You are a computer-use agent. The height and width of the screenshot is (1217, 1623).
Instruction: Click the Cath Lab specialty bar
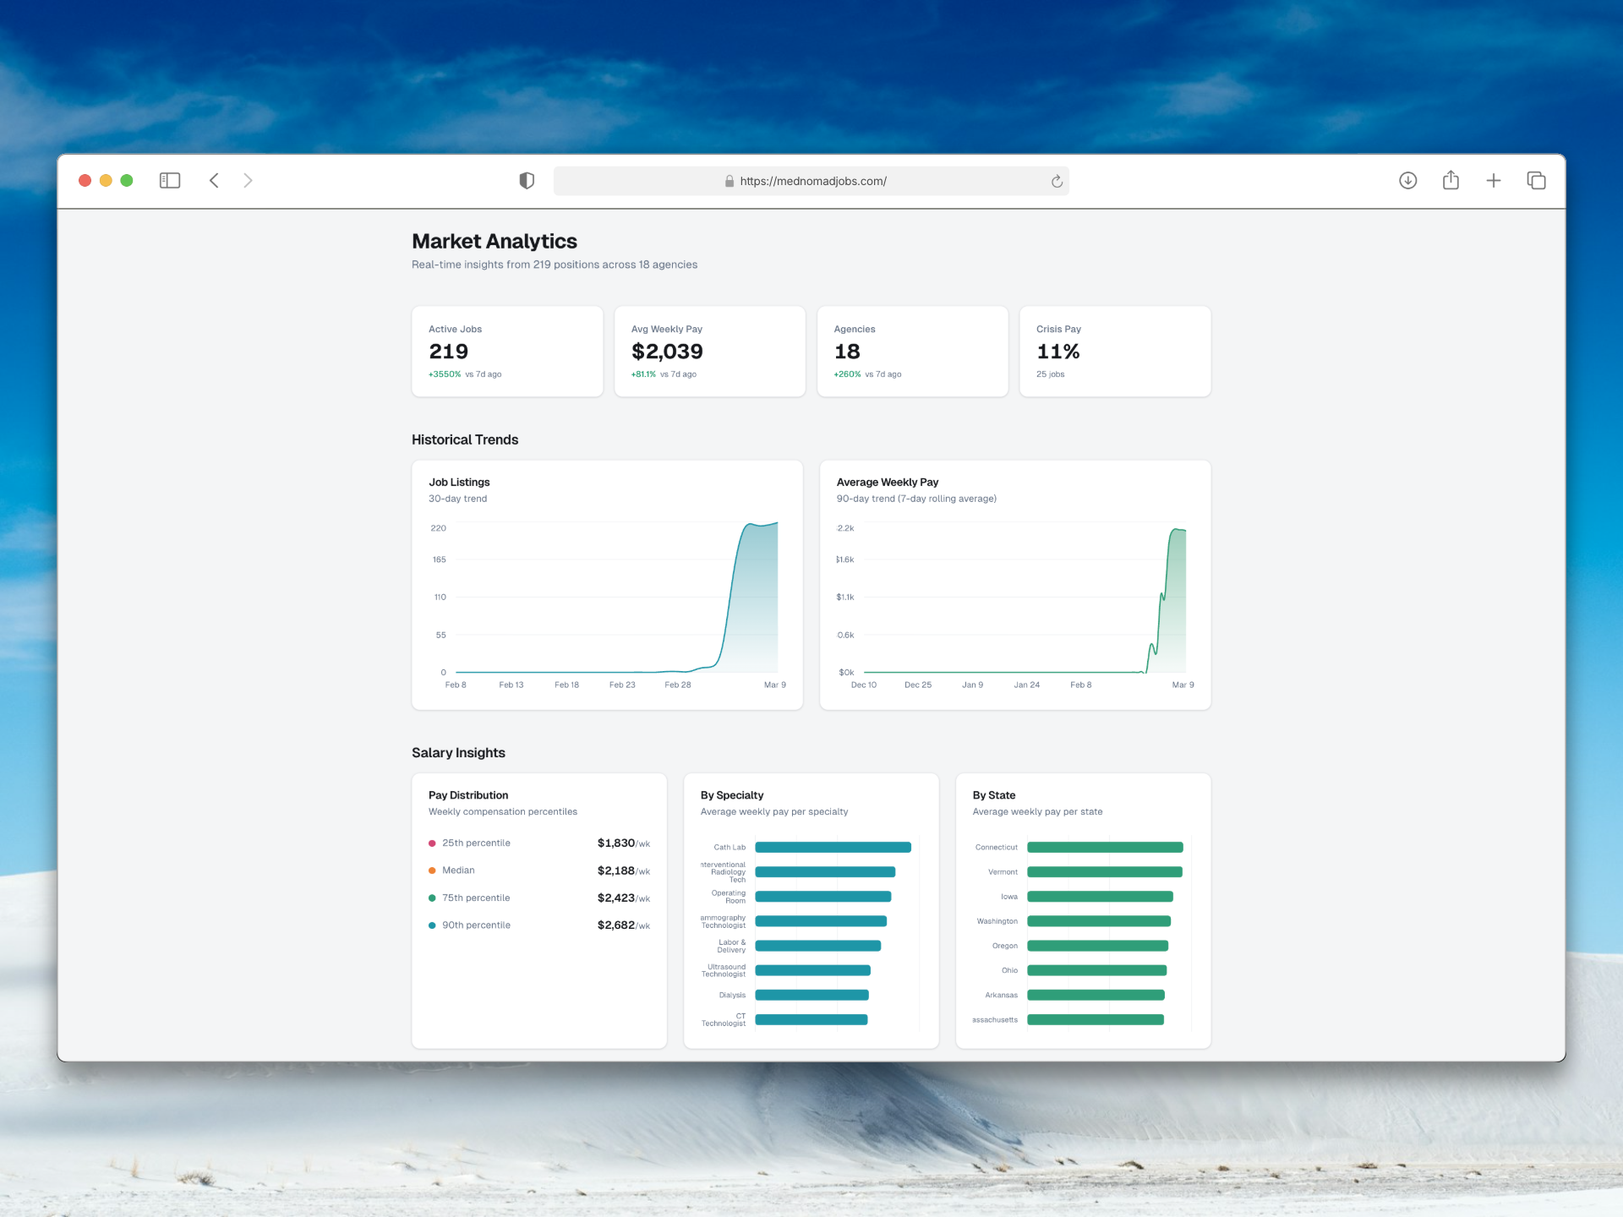point(833,847)
